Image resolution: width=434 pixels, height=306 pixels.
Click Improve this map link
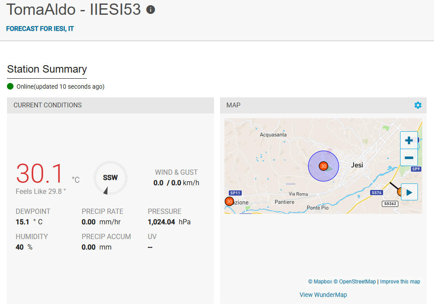pyautogui.click(x=400, y=282)
